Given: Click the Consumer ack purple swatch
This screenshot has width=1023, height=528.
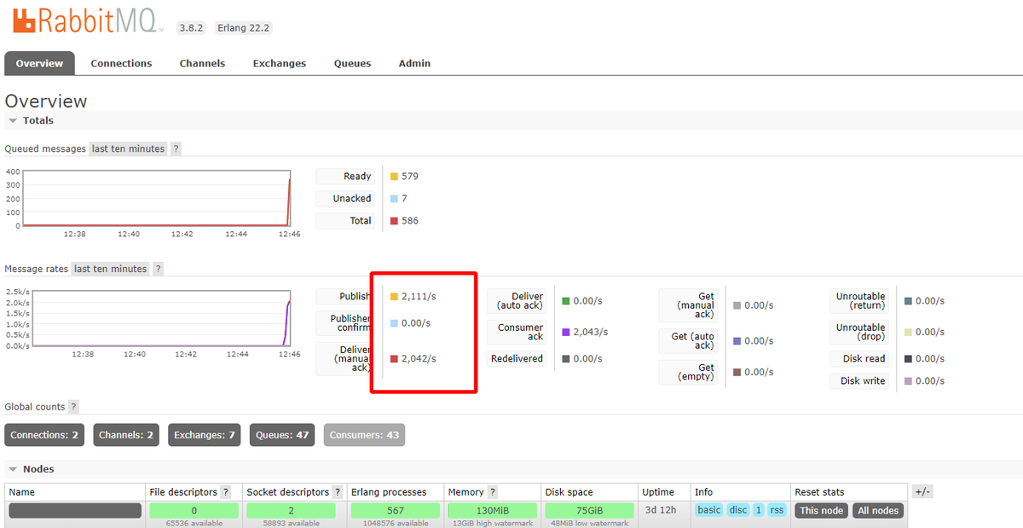Looking at the screenshot, I should tap(566, 332).
